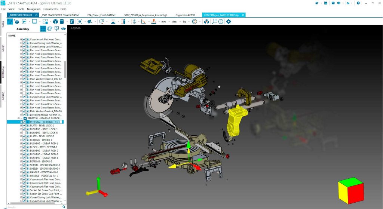
Task: Expand the BUSHING - LINEAR ROD-1 node
Action: [21, 144]
